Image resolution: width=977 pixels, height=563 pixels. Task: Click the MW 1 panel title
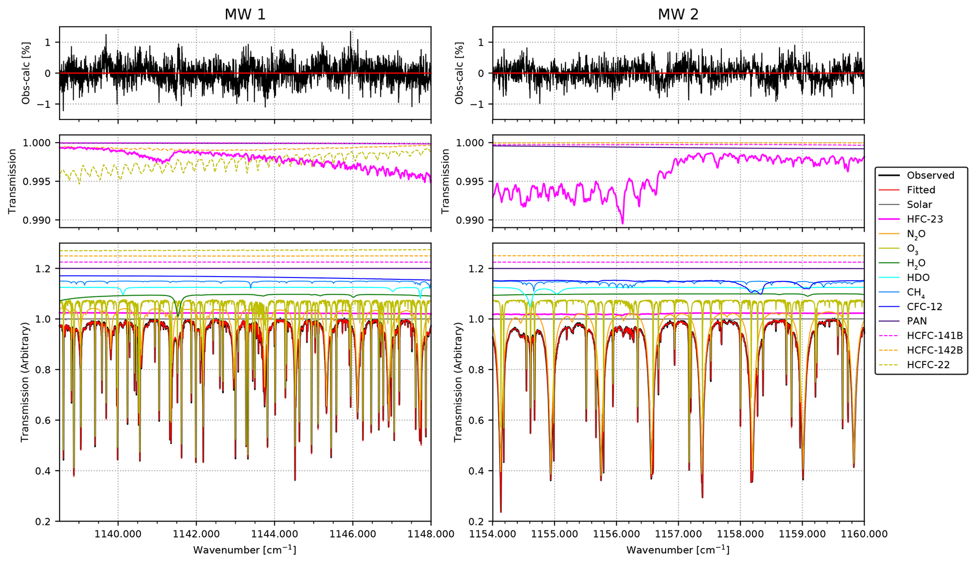click(245, 15)
